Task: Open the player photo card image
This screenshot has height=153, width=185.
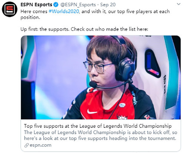Action: point(101,77)
